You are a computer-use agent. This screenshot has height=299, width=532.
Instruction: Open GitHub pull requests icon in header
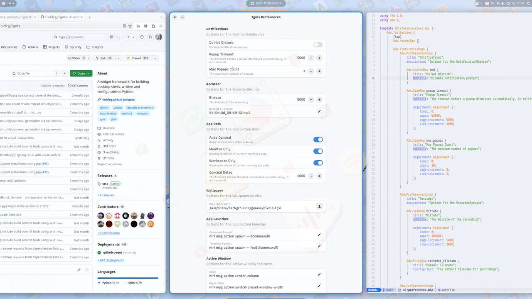(x=150, y=37)
